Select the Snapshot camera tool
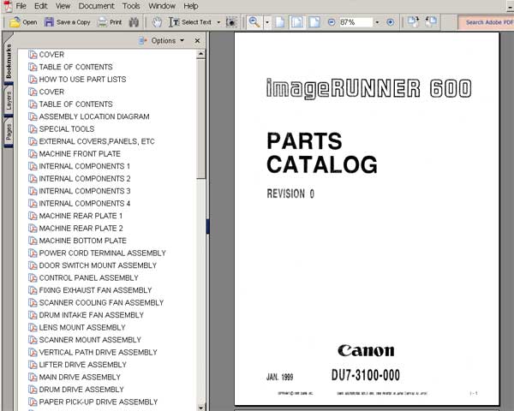This screenshot has width=514, height=411. 231,22
